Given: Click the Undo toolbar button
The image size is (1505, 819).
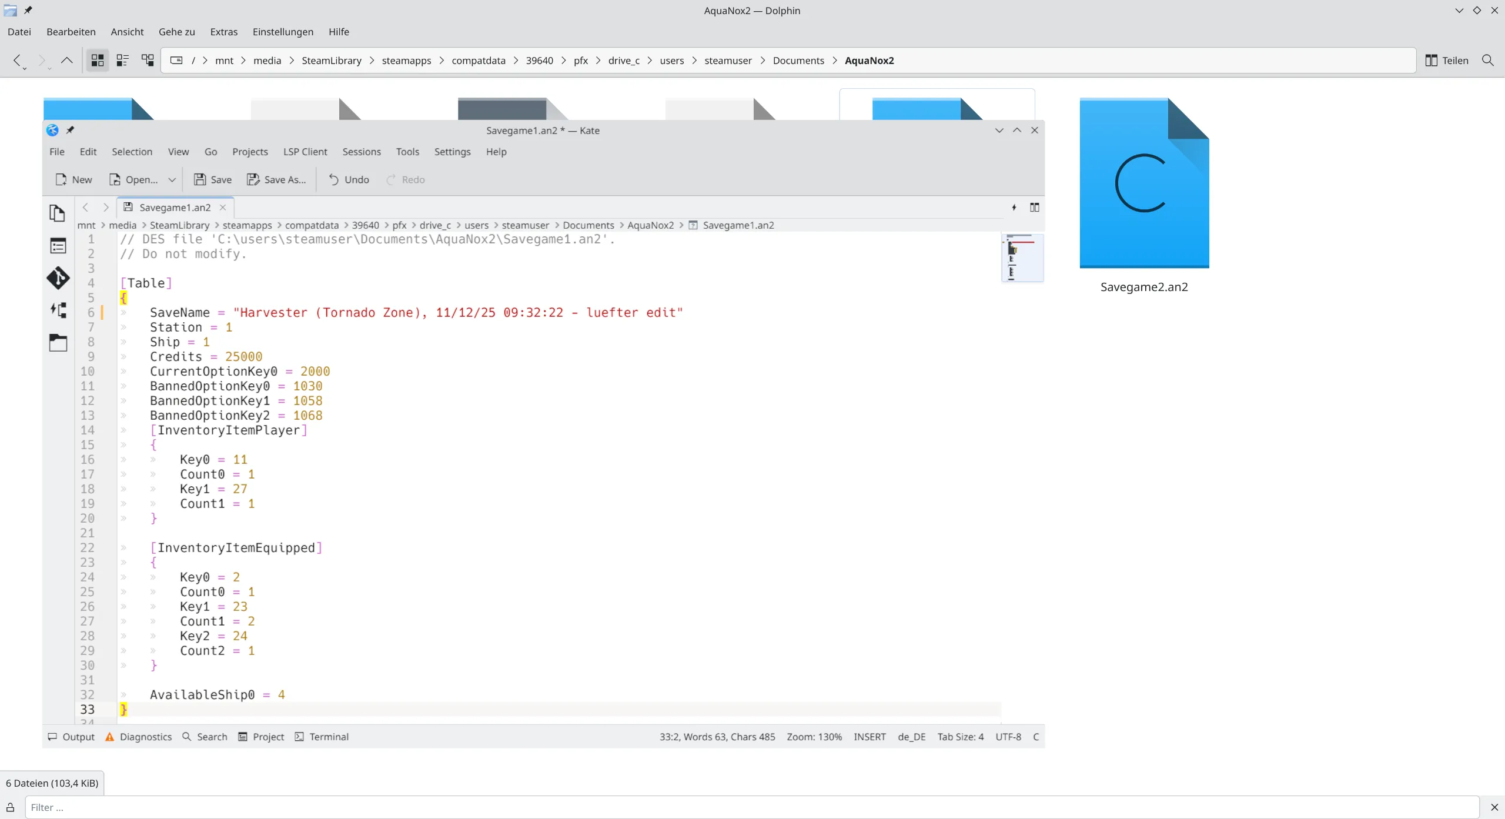Looking at the screenshot, I should coord(349,179).
